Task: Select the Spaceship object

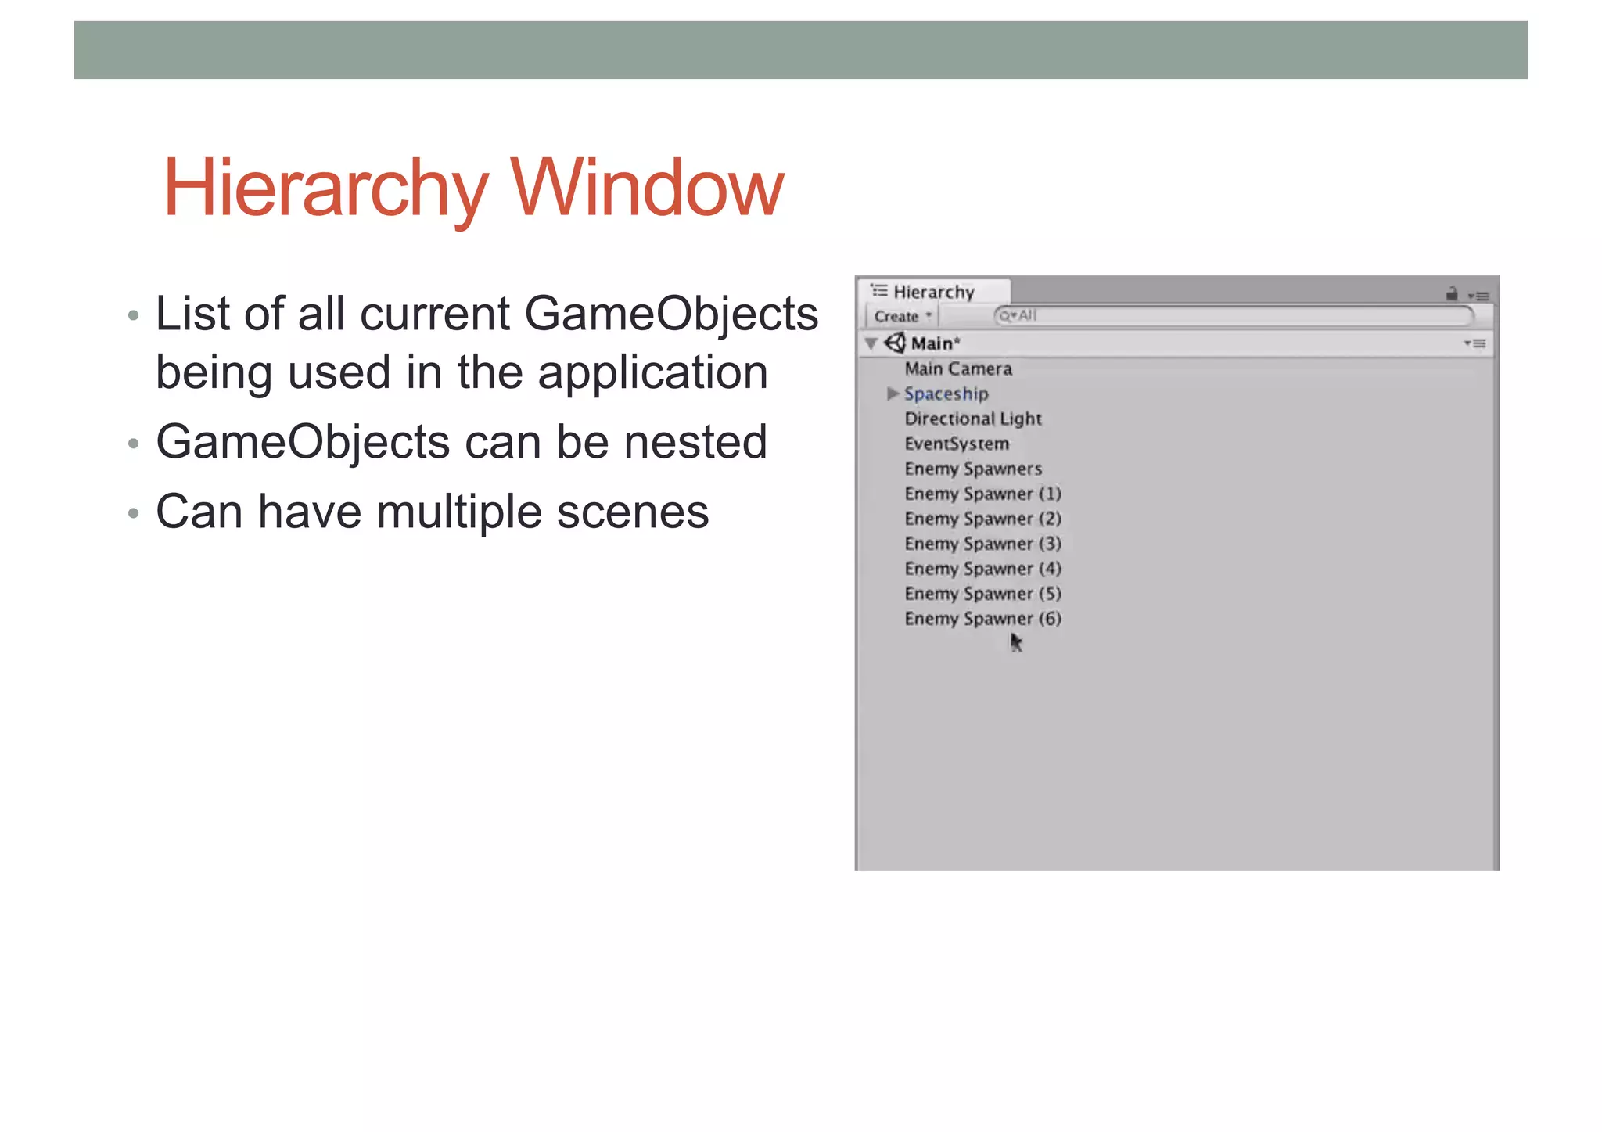Action: tap(946, 394)
